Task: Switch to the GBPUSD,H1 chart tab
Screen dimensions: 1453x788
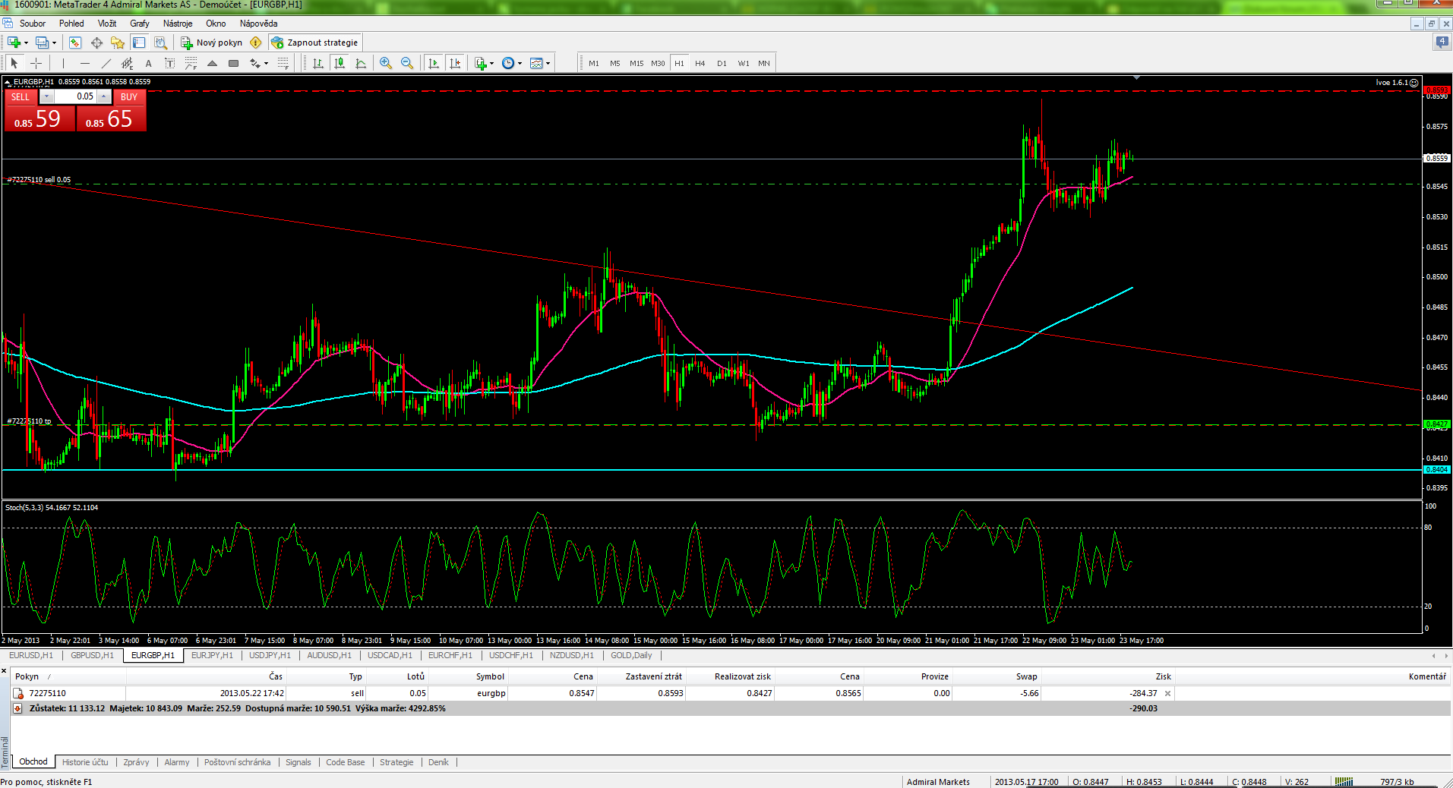Action: (x=92, y=655)
